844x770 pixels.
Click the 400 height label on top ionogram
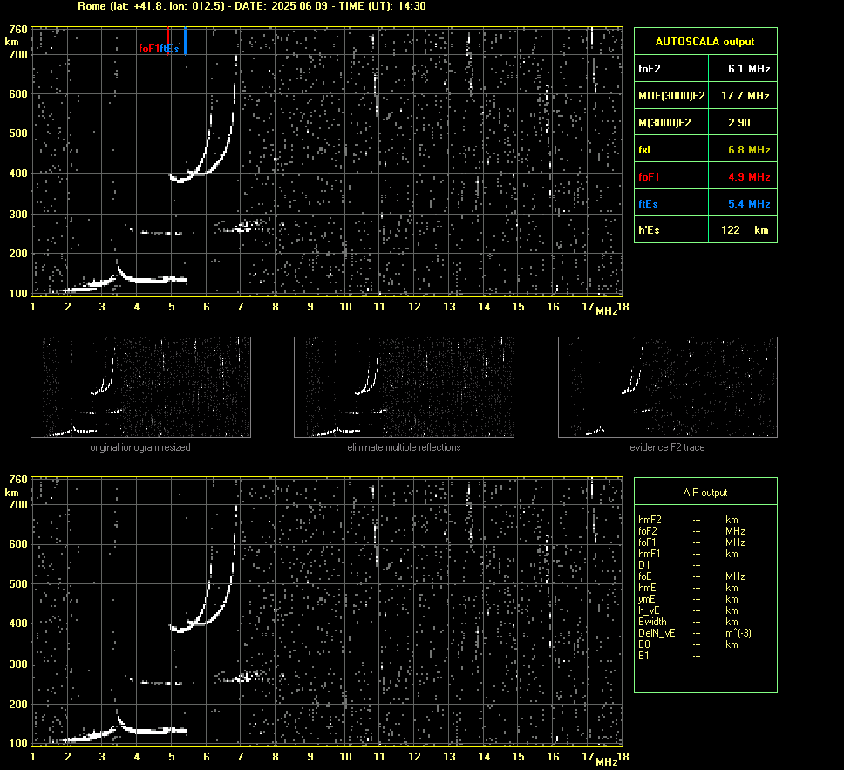18,174
